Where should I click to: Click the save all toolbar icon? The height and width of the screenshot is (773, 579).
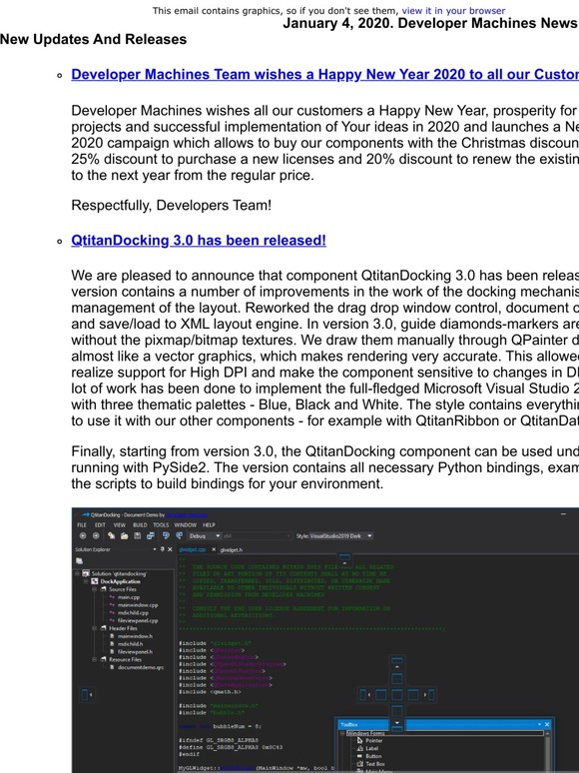click(151, 536)
